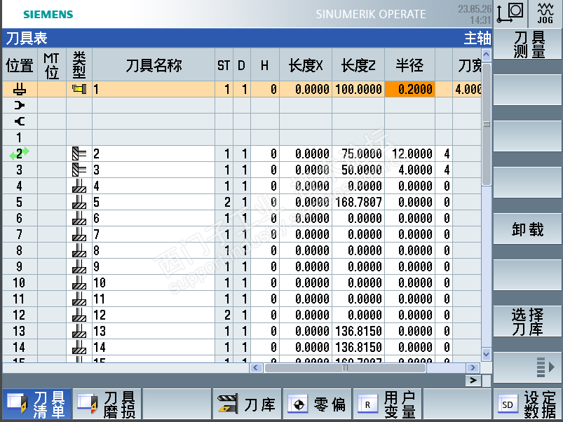Click the tool type icon of tool 9
The height and width of the screenshot is (422, 563).
point(79,266)
